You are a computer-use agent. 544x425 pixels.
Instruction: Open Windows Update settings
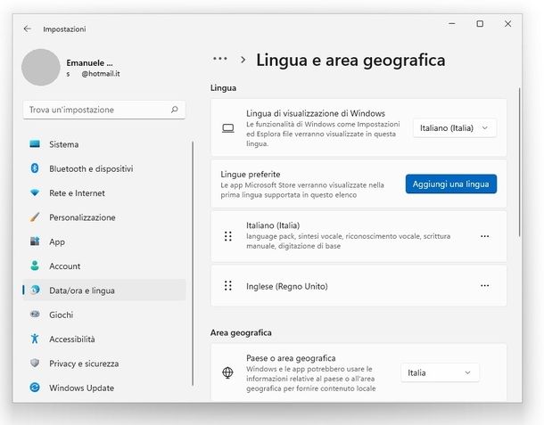tap(104, 388)
